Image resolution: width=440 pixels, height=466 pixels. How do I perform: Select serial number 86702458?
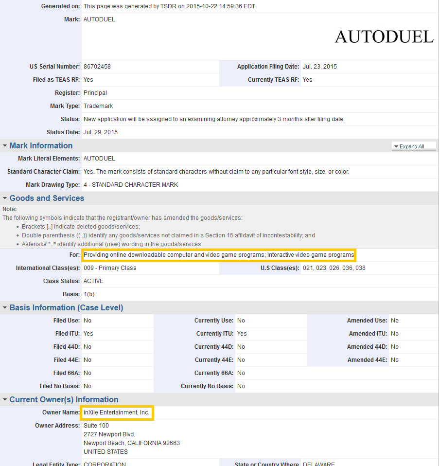[x=97, y=67]
